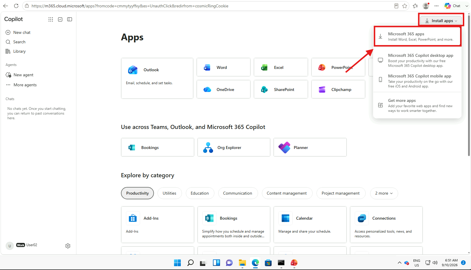The width and height of the screenshot is (471, 270).
Task: Open the Bookings tile under Use across Teams
Action: tap(157, 148)
